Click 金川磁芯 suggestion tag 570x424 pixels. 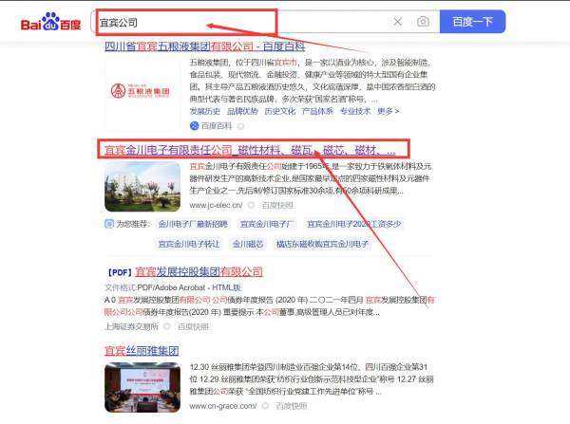(251, 244)
